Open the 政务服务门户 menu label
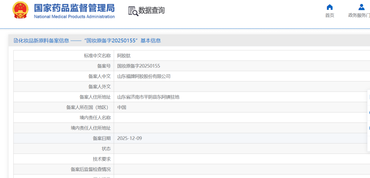Screen dimensions: 370x178 point(359,15)
